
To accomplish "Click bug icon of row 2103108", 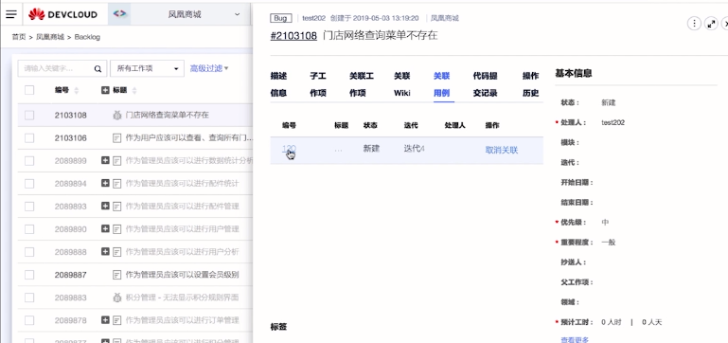I will [x=117, y=115].
